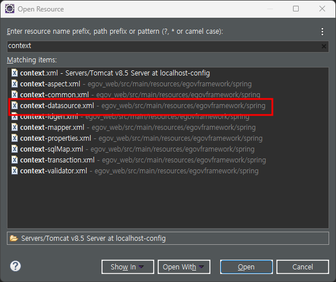The image size is (336, 282).
Task: Click the Cancel button
Action: coord(303,267)
